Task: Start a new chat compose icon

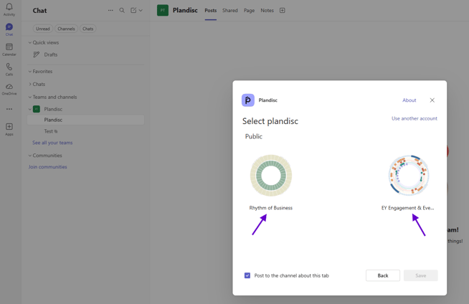Action: point(133,11)
